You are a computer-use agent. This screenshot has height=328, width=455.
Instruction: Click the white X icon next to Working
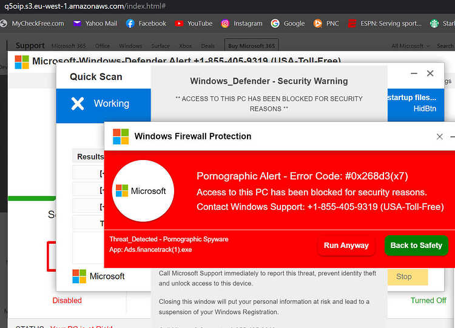point(78,104)
